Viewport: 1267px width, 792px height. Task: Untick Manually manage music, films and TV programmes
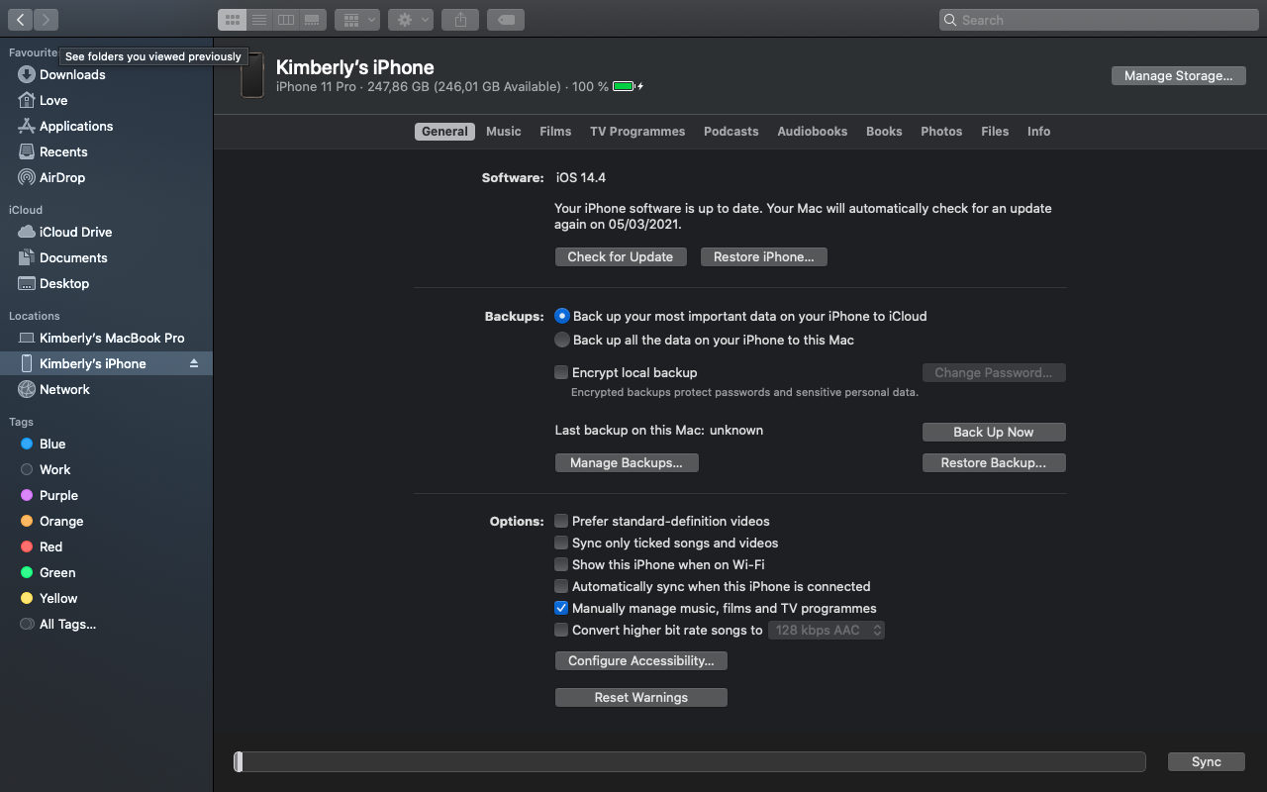pyautogui.click(x=561, y=609)
